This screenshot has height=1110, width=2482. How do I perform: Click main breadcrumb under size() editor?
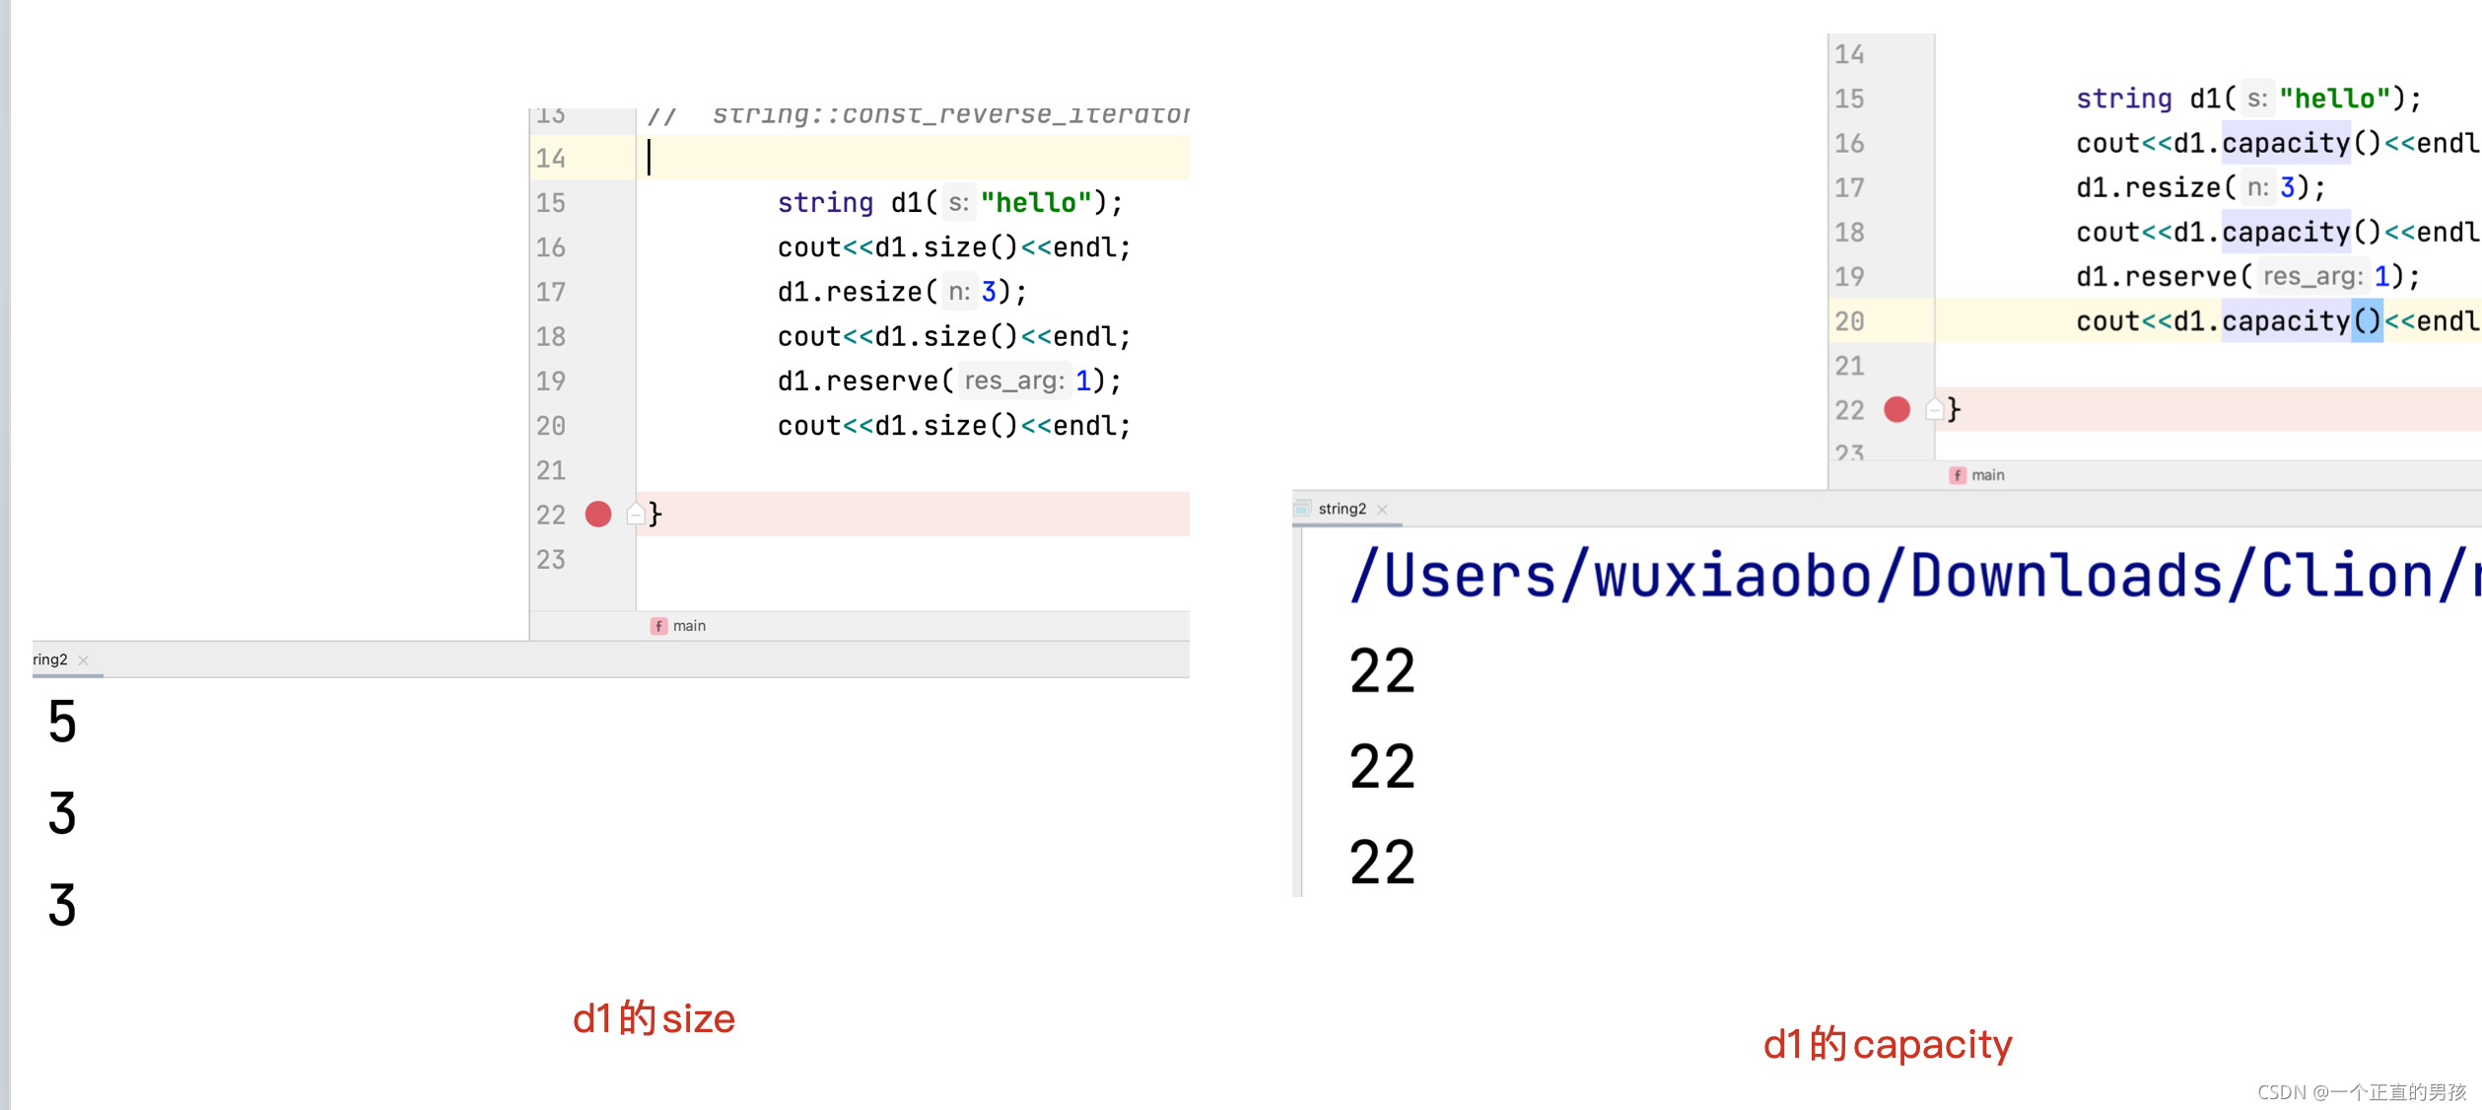click(689, 626)
